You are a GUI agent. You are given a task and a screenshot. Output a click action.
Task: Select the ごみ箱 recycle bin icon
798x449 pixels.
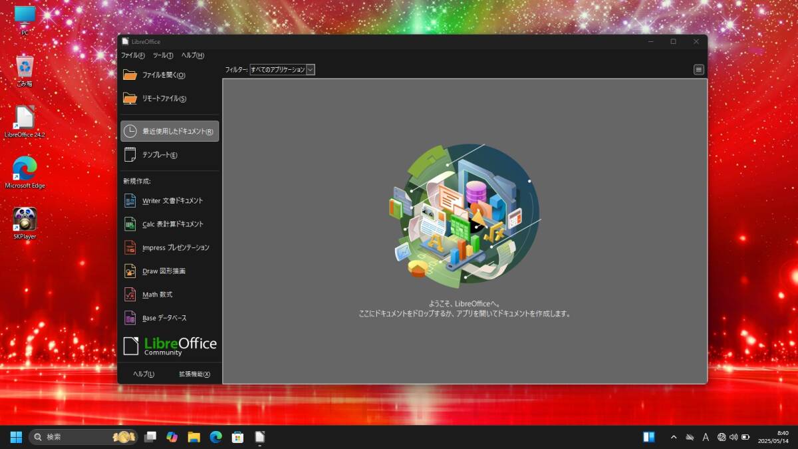(25, 71)
